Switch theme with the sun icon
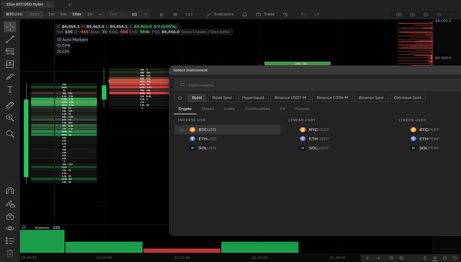461x262 pixels. click(439, 14)
